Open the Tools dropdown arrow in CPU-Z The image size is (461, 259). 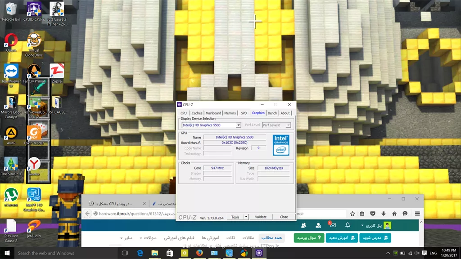point(246,217)
